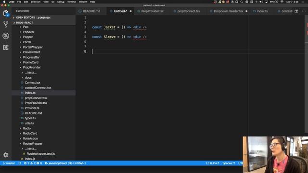
Task: Open the Debug menu in menu bar
Action: 61,2
